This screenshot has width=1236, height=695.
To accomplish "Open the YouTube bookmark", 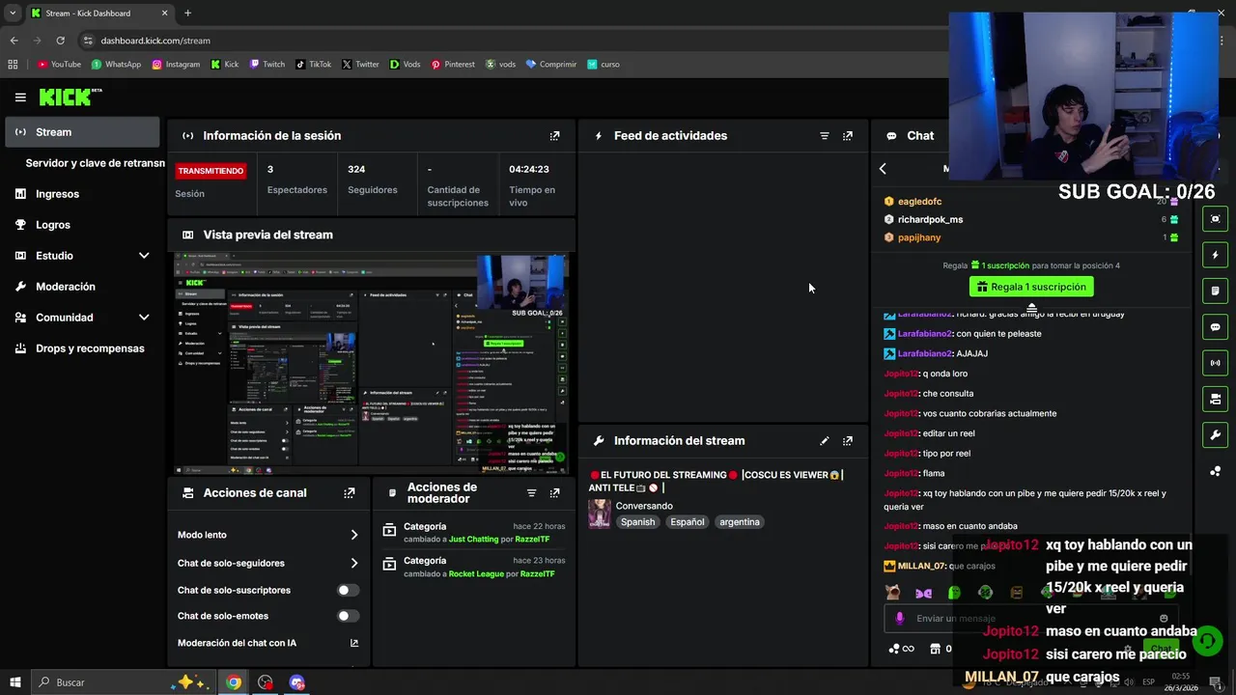I will click(59, 65).
